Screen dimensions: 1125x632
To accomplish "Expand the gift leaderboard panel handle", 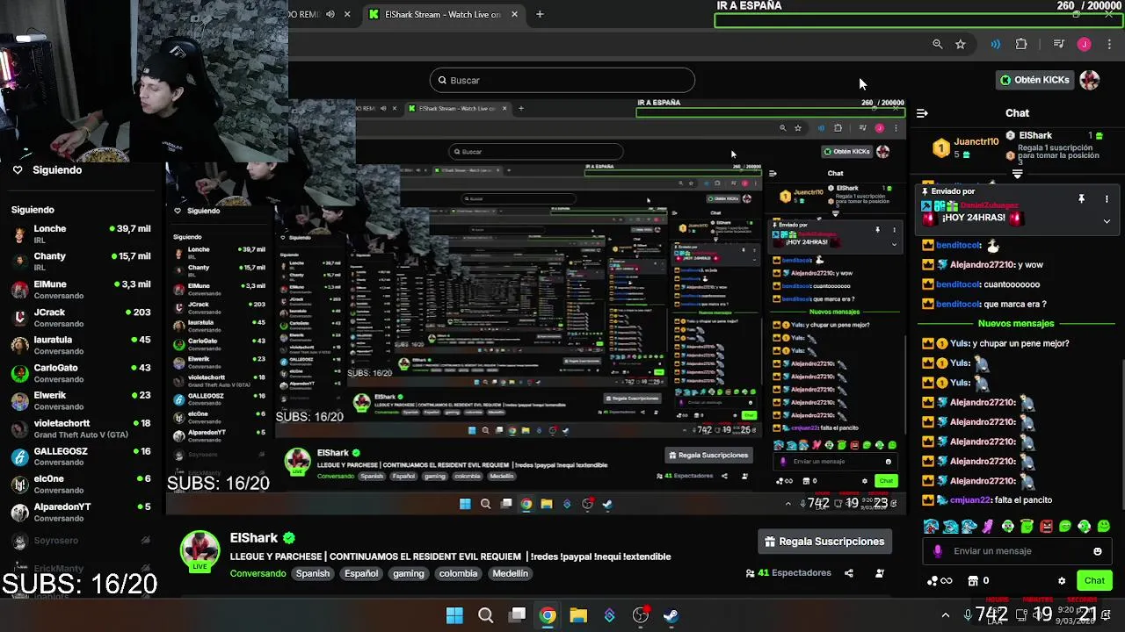I will click(1017, 175).
